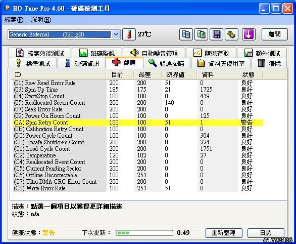Select the 健康 tab

click(124, 62)
